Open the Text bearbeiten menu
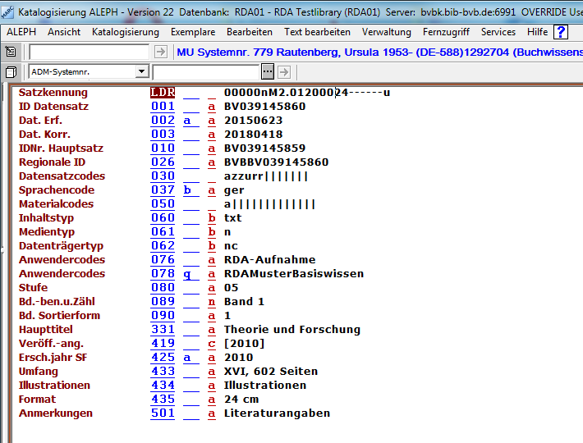This screenshot has height=443, width=583. 317,32
